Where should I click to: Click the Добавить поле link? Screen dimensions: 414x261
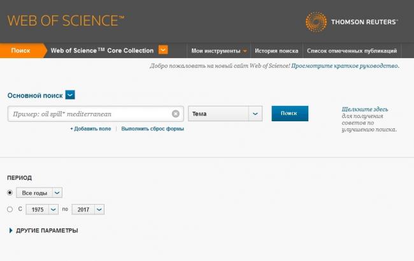pos(90,129)
